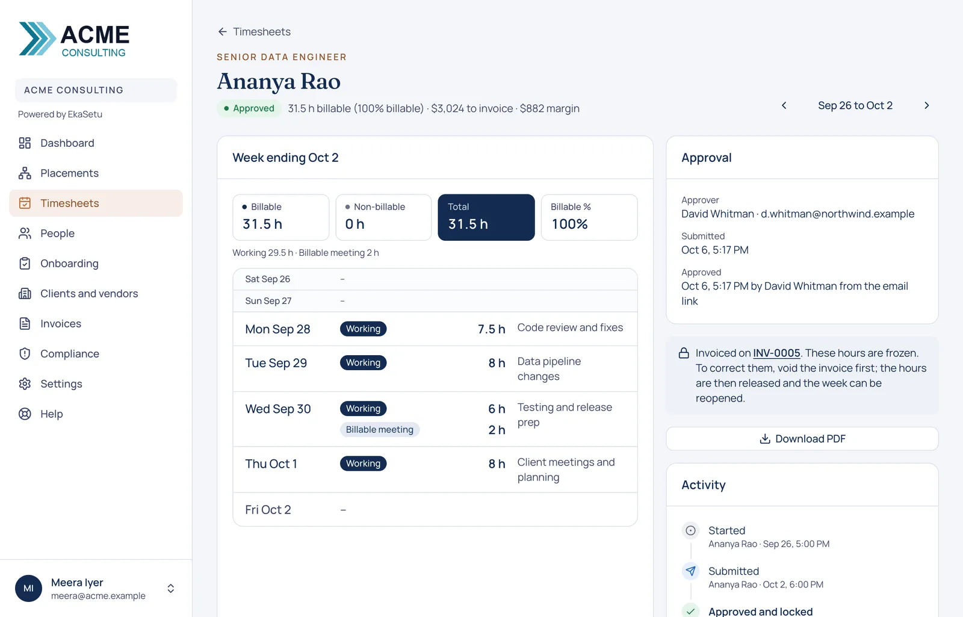Select the Billable 31.5 h card

tap(281, 217)
